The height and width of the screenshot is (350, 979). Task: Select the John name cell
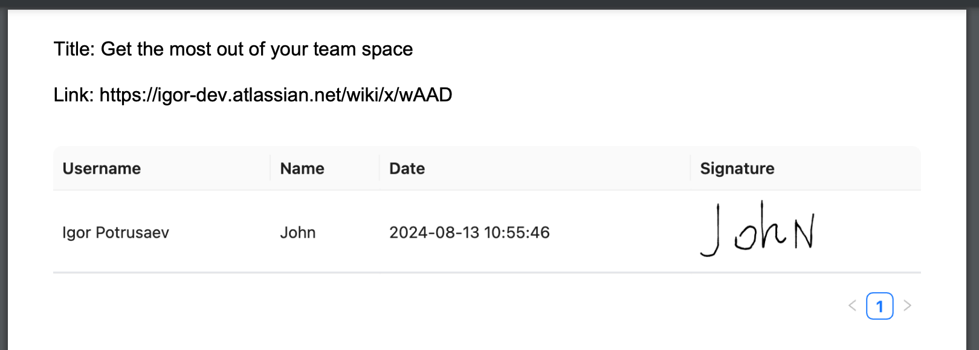coord(298,232)
